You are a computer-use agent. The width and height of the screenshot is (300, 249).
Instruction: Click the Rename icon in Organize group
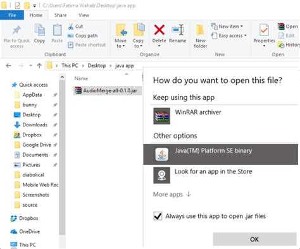tap(178, 30)
